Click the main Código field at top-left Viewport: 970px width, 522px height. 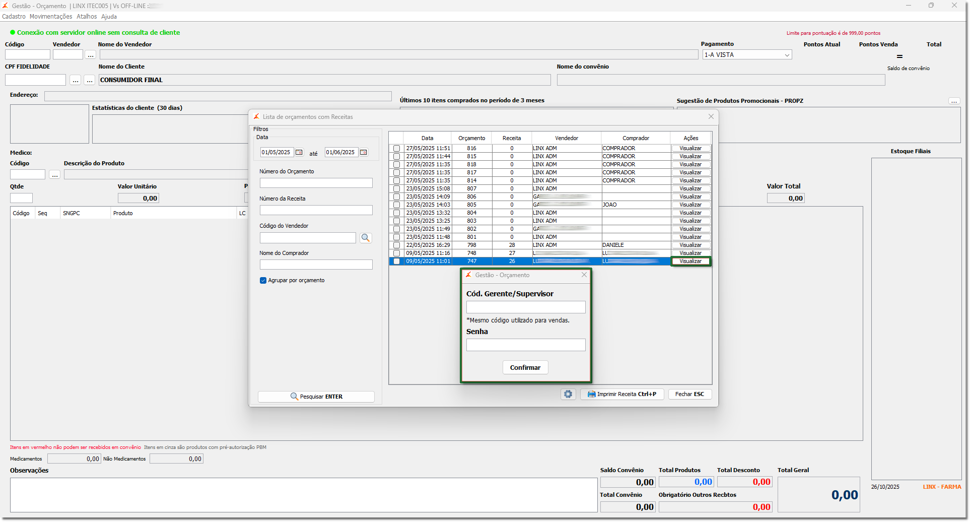pyautogui.click(x=28, y=54)
